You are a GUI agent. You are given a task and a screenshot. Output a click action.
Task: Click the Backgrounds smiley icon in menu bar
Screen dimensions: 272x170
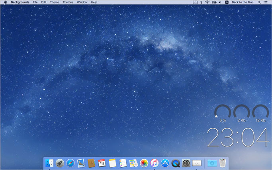[x=195, y=2]
